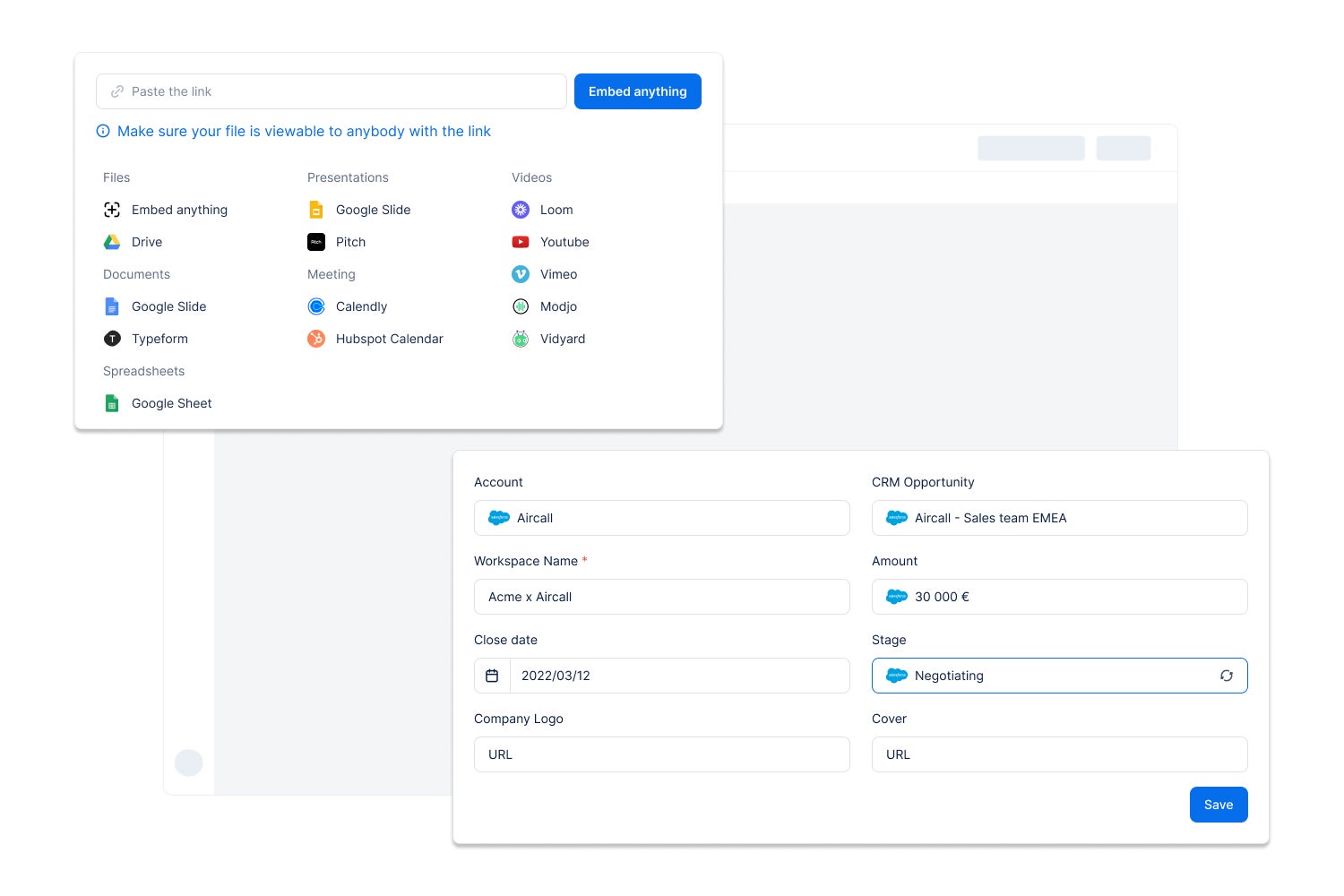Click the Loom video icon
The height and width of the screenshot is (896, 1344).
(521, 210)
